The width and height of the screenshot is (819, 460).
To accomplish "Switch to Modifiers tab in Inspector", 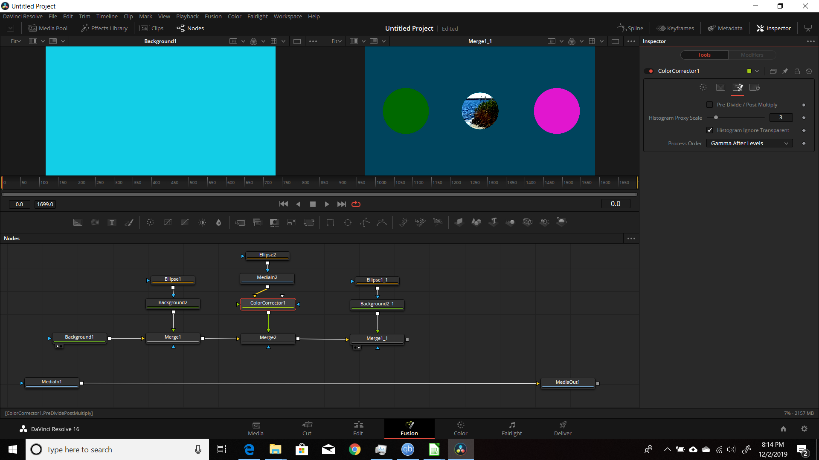I will (752, 55).
